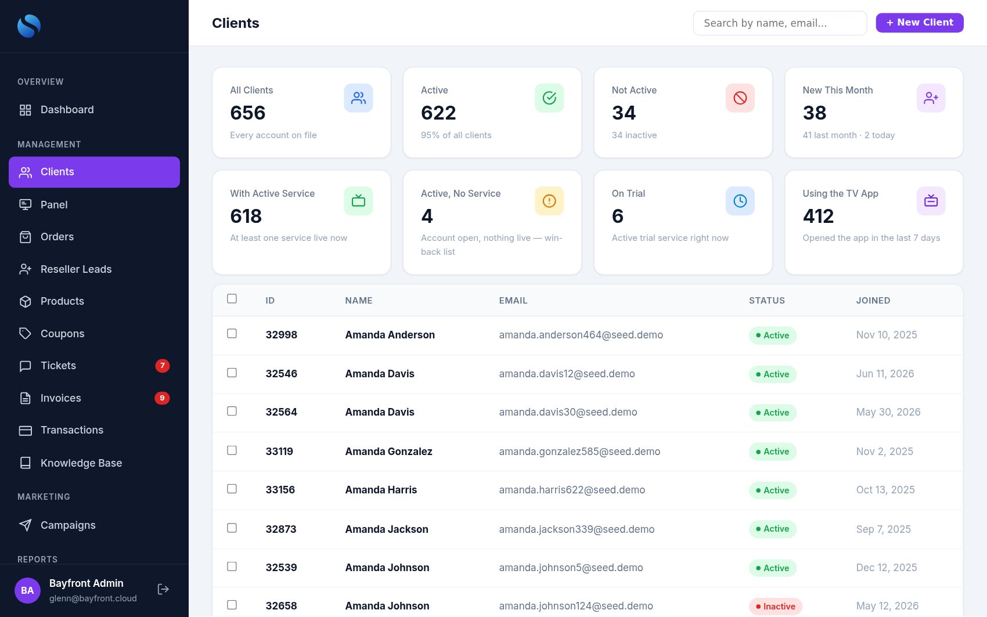Click the Active status badge for 32873
This screenshot has height=617, width=987.
point(773,529)
